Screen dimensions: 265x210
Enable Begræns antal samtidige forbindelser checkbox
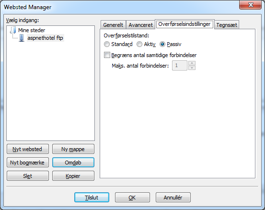107,55
